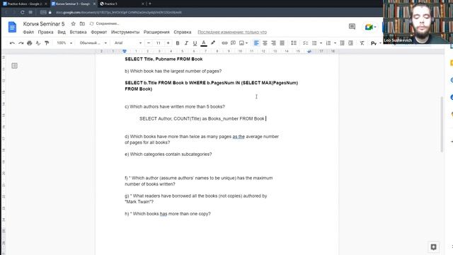This screenshot has height=255, width=453.
Task: Toggle bold formatting
Action: coord(178,43)
